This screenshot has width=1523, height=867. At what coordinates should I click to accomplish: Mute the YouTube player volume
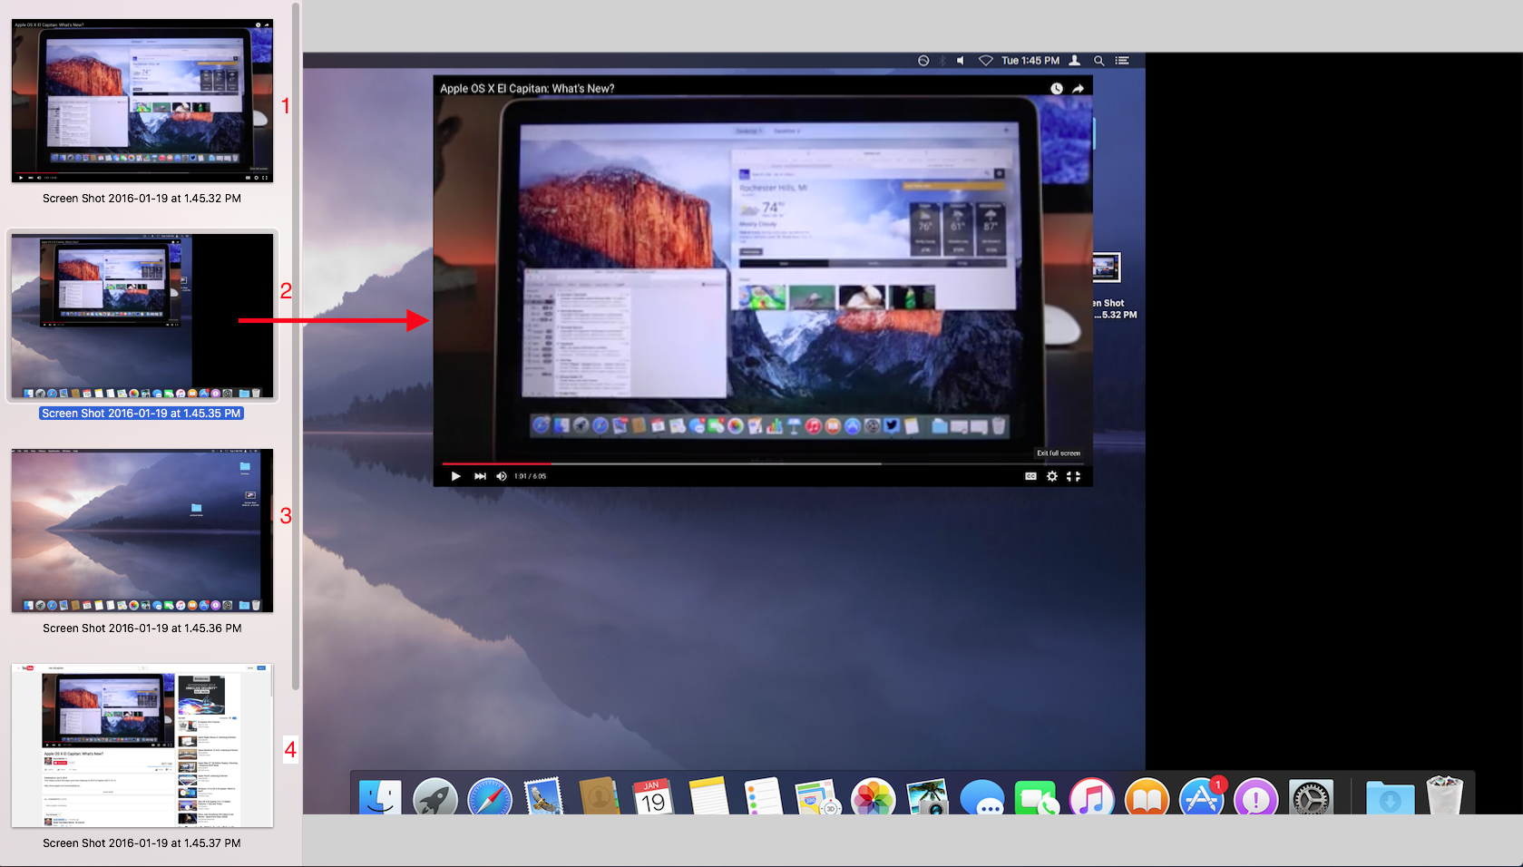pos(502,476)
